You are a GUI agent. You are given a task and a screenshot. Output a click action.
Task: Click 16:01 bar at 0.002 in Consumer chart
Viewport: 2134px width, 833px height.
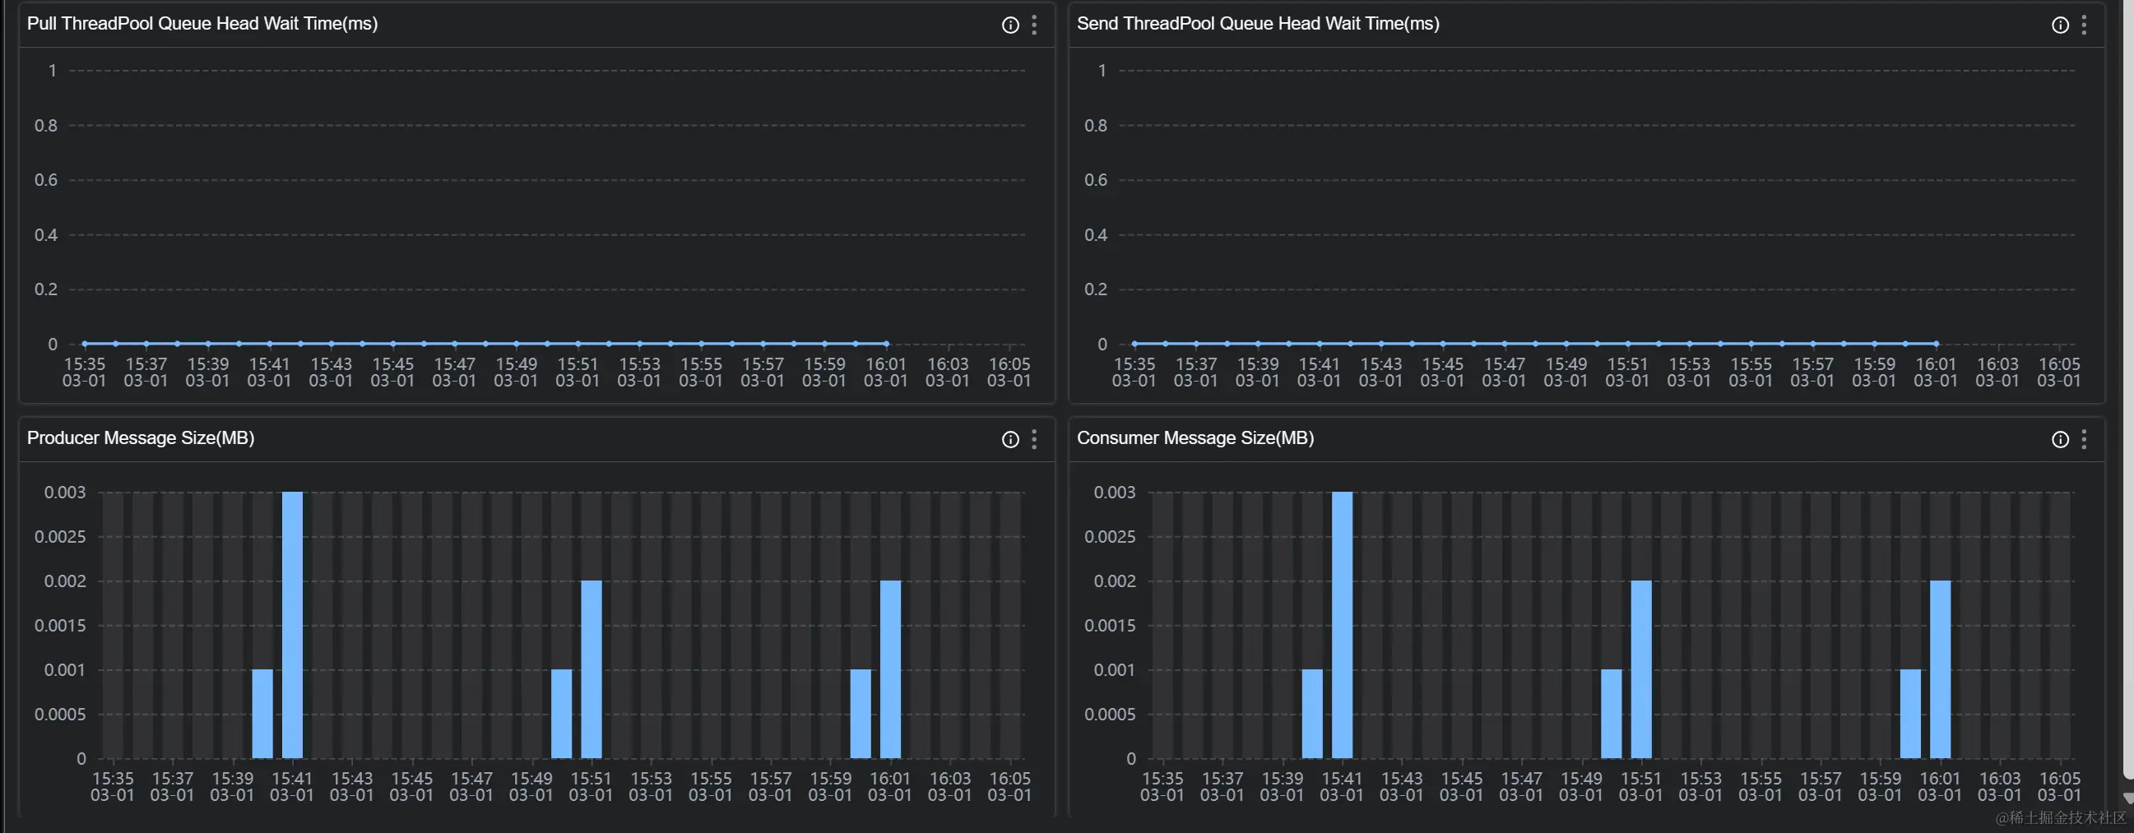pyautogui.click(x=1940, y=669)
